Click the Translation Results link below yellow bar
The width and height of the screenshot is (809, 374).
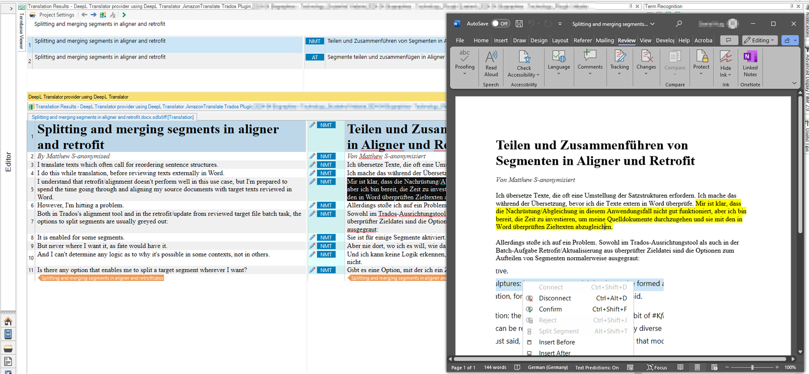[x=143, y=107]
